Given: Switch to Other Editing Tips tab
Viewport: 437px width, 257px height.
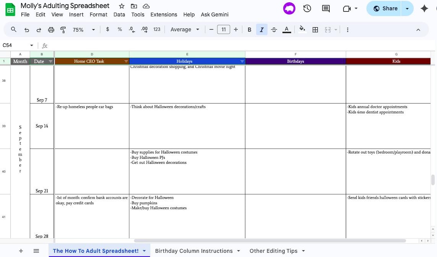Looking at the screenshot, I should [273, 251].
